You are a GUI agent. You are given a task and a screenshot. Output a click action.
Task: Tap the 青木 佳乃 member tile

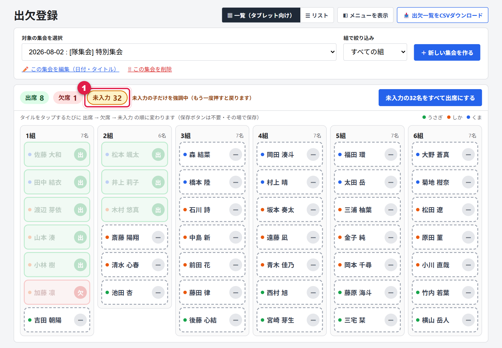tap(290, 265)
